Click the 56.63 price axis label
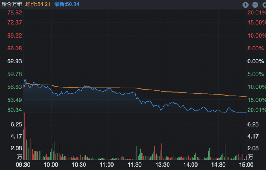266x170 pixels. coord(14,87)
